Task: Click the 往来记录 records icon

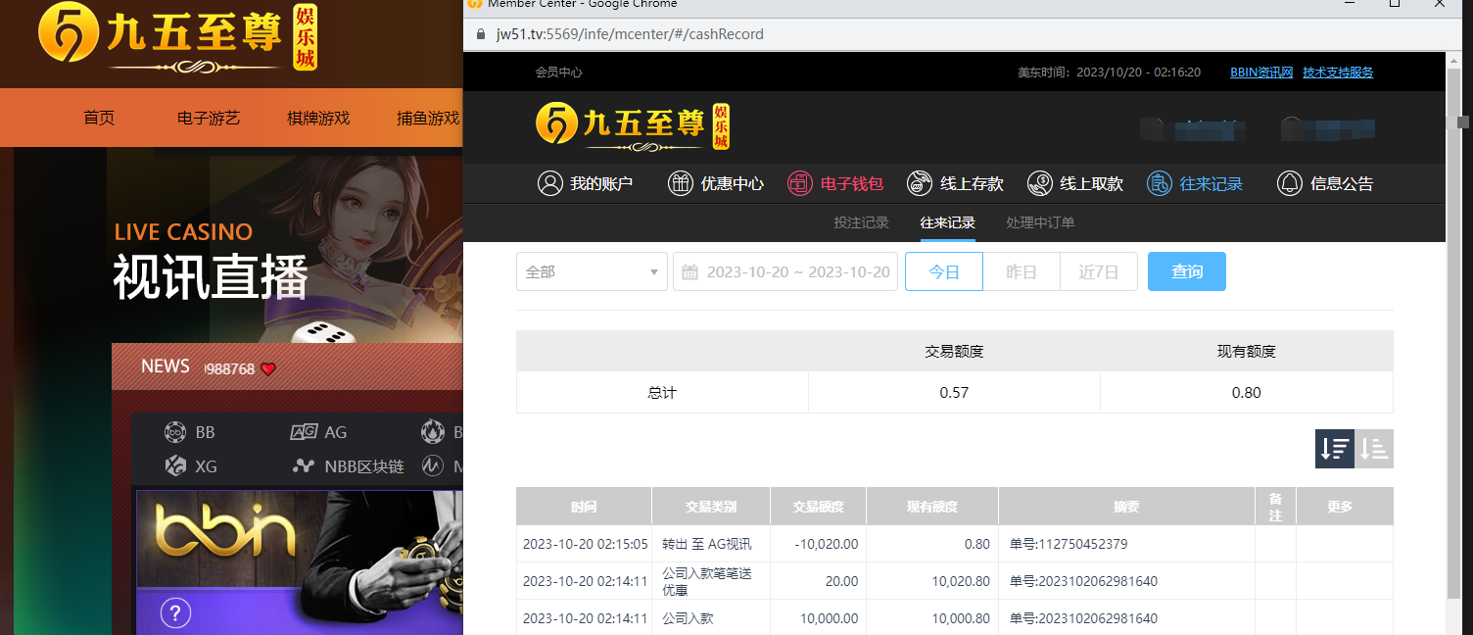Action: click(1160, 183)
